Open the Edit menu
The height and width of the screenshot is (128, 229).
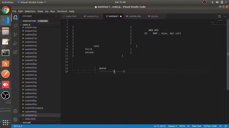[20, 11]
